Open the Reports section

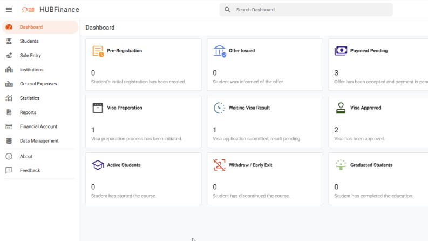tap(40, 112)
